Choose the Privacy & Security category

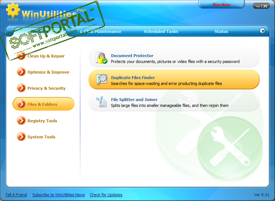click(x=47, y=88)
